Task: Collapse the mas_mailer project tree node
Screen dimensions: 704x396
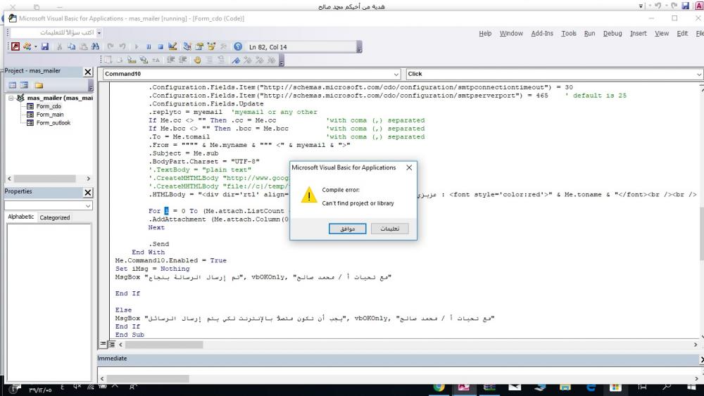Action: 12,98
